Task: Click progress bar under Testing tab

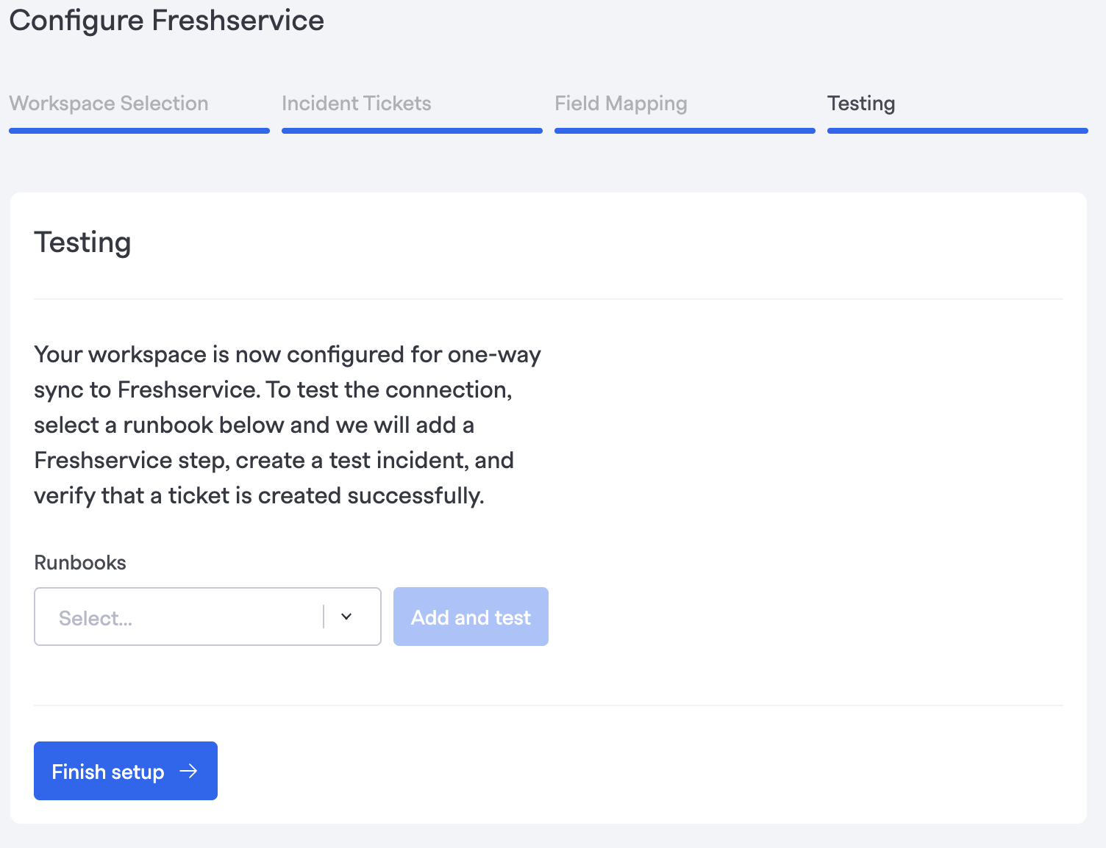Action: [x=957, y=131]
